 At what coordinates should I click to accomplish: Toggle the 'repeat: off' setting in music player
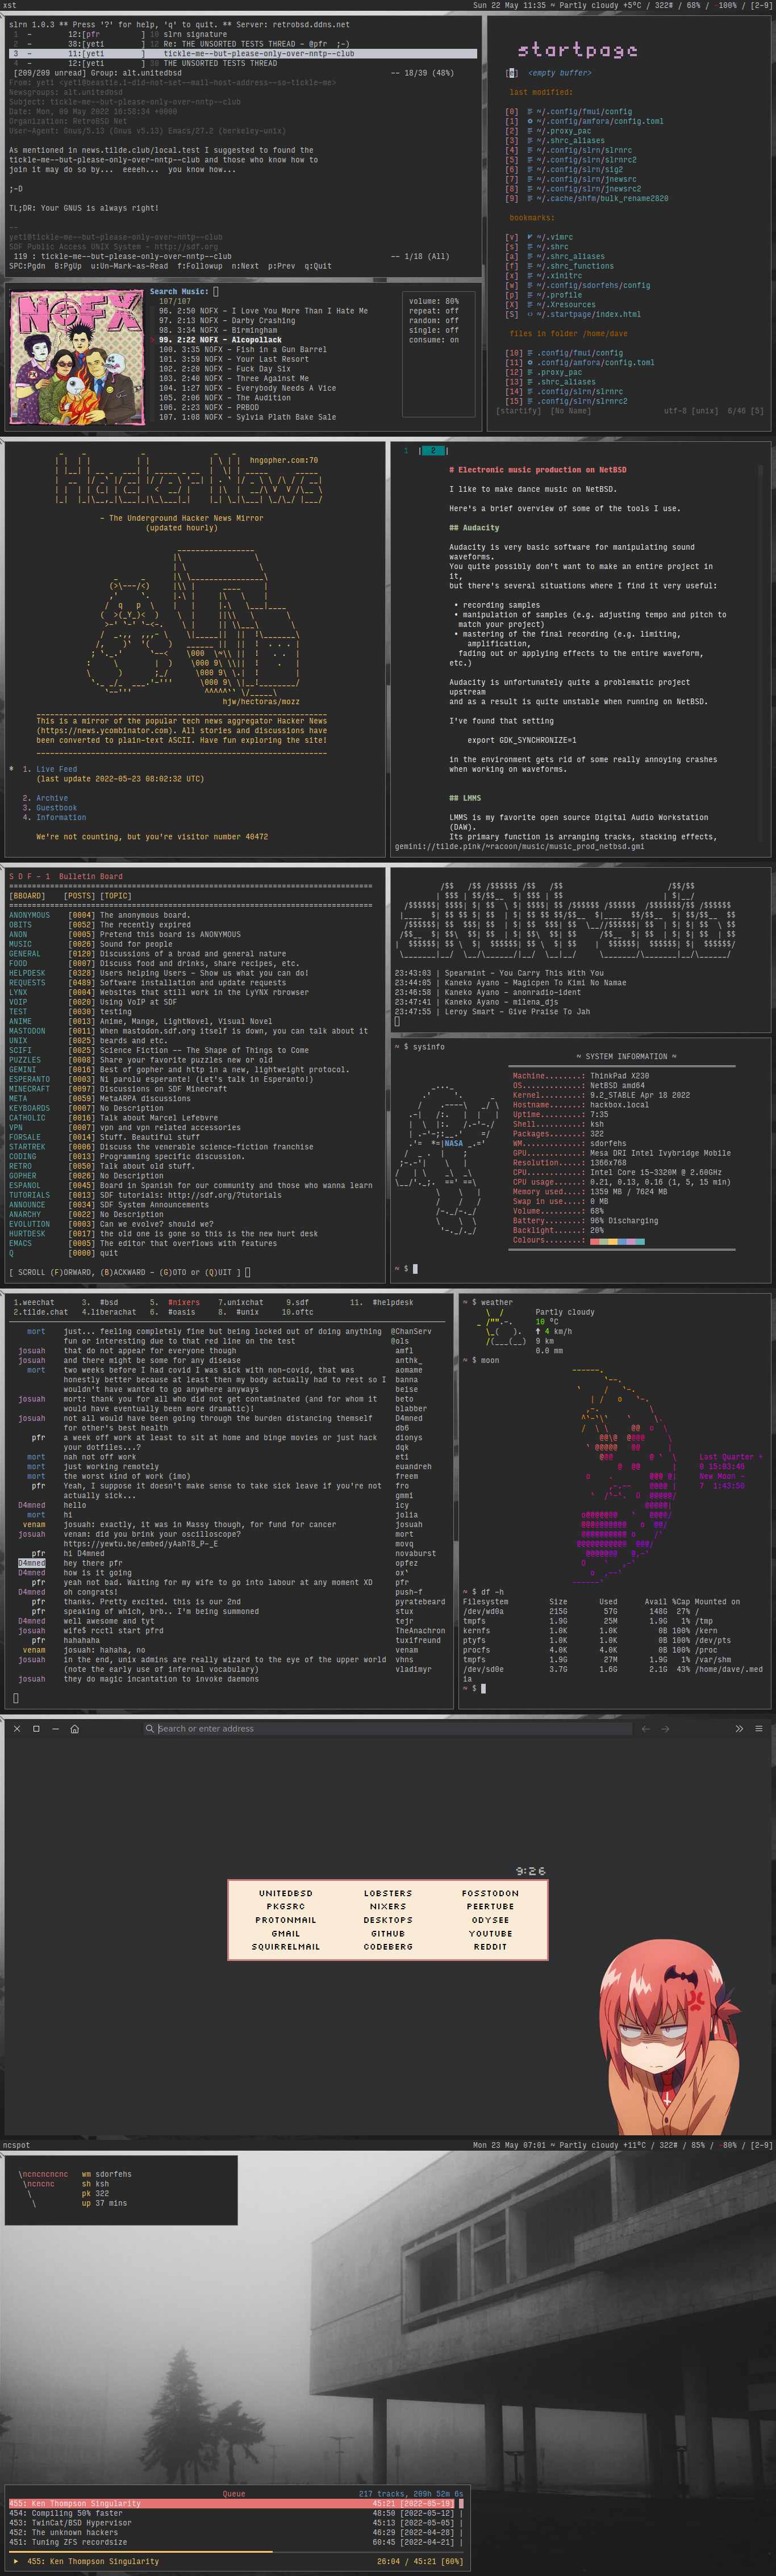pyautogui.click(x=434, y=311)
